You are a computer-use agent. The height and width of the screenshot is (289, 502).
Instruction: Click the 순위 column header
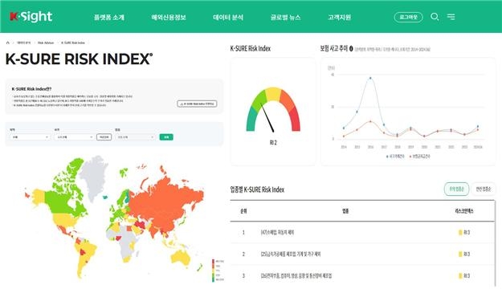tap(243, 211)
